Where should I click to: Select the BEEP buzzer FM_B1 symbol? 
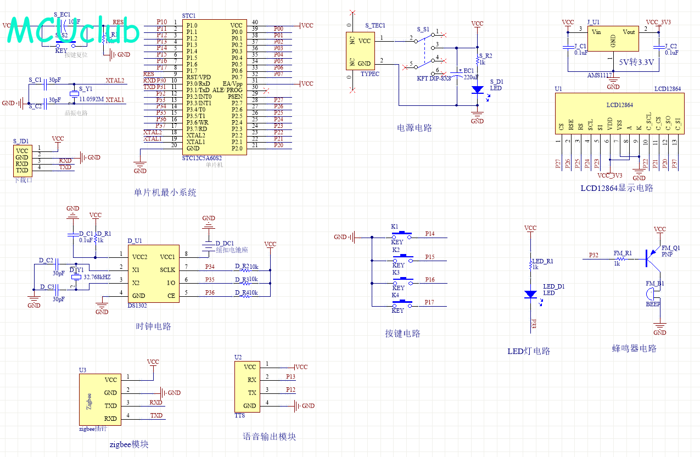tap(654, 294)
